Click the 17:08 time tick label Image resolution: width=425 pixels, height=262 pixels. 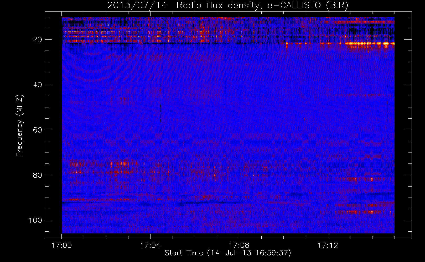[x=239, y=245]
